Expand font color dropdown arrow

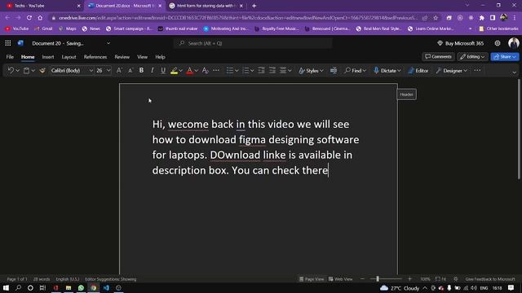pos(196,71)
